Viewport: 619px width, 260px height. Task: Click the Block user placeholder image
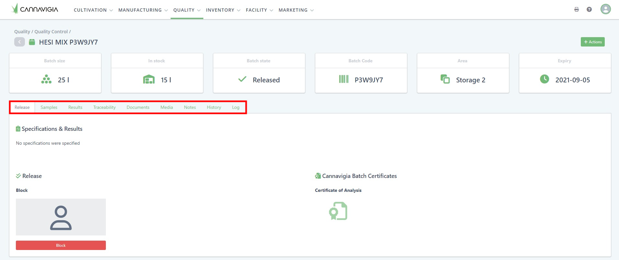coord(61,217)
